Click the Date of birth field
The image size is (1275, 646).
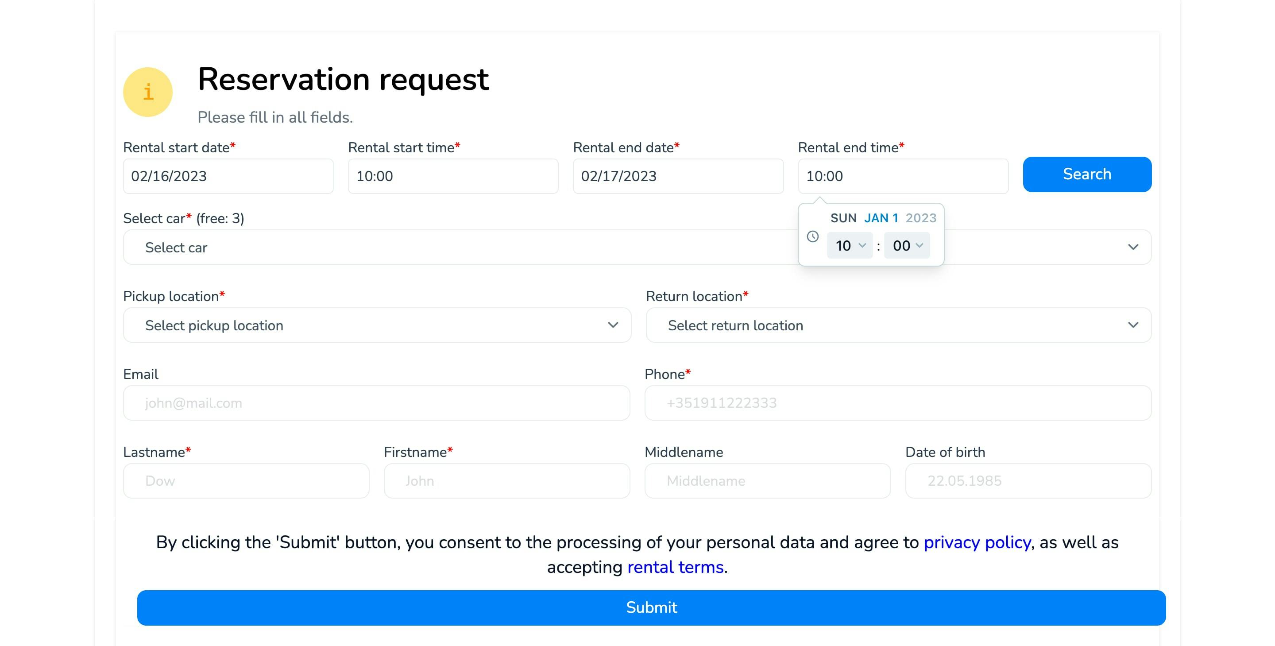[x=1028, y=481]
